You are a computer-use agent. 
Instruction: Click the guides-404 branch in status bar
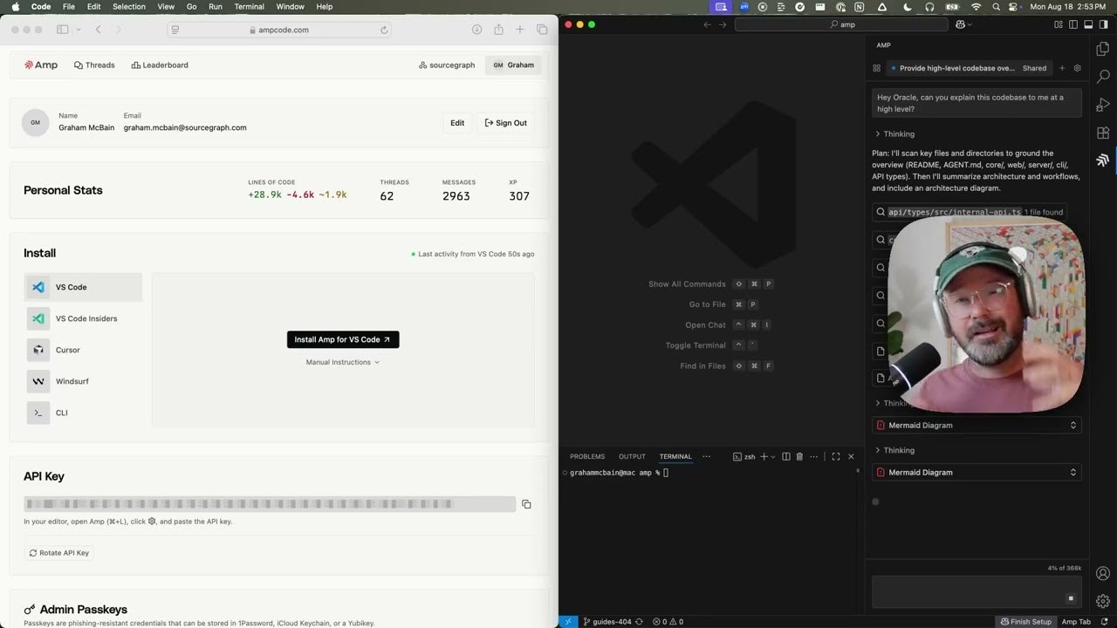point(606,622)
